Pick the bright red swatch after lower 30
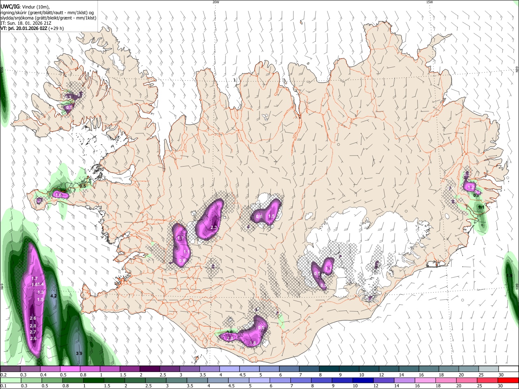519x389 pixels. (x=508, y=380)
